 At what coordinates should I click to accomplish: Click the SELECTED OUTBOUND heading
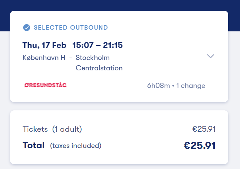coord(71,28)
